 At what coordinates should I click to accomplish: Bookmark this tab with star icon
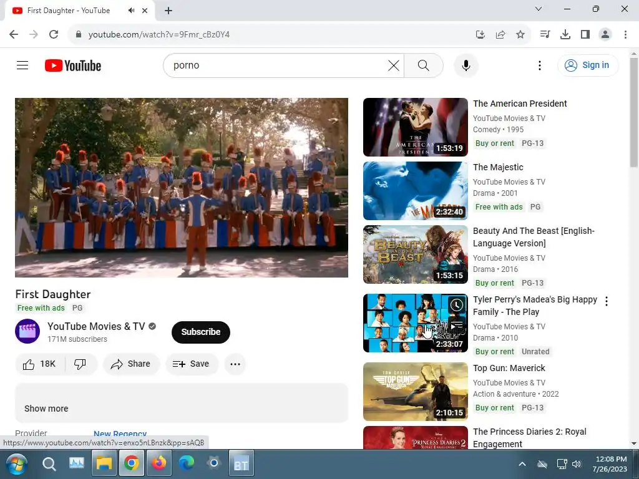point(520,35)
